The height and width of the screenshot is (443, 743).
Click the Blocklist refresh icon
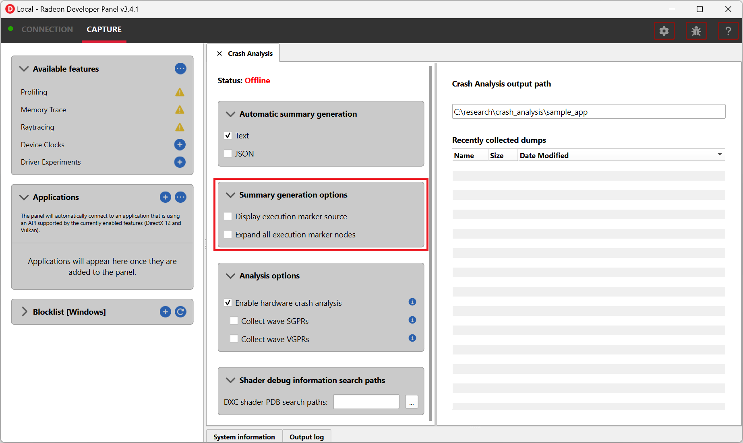click(x=180, y=312)
